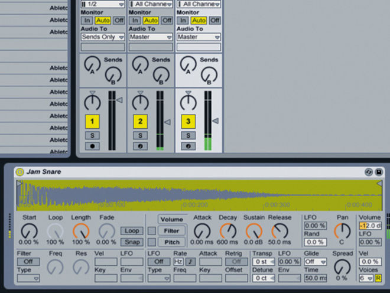Click the sample Start knob
The height and width of the screenshot is (293, 390).
click(x=30, y=231)
